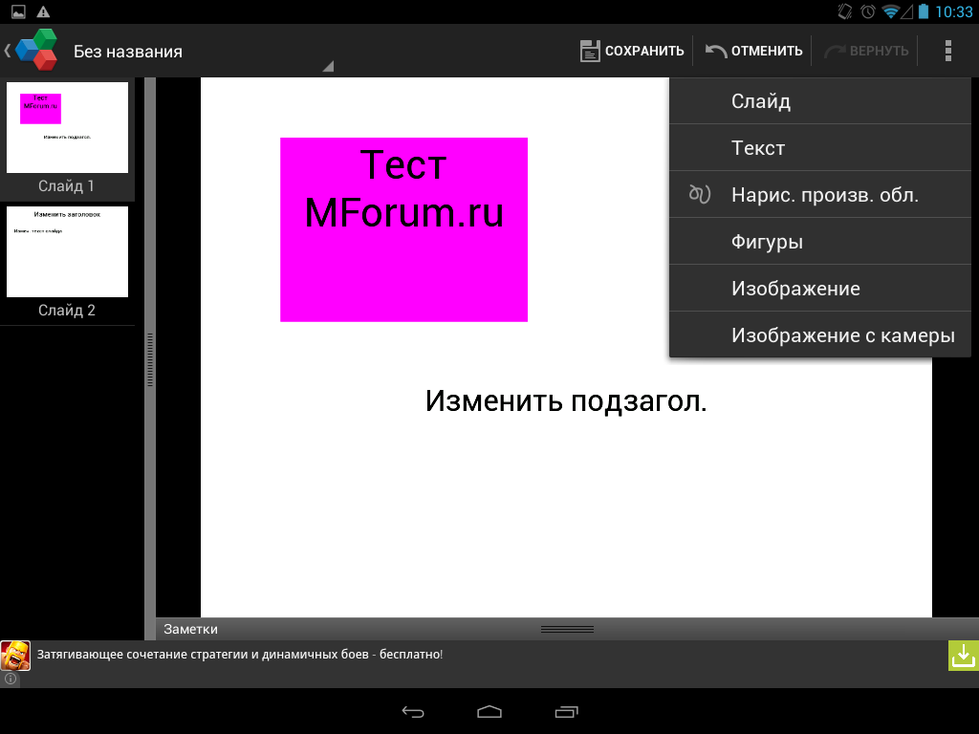Tap the ad download arrow icon
This screenshot has height=734, width=979.
(963, 656)
